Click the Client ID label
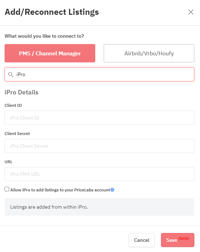This screenshot has height=252, width=200. tap(13, 105)
